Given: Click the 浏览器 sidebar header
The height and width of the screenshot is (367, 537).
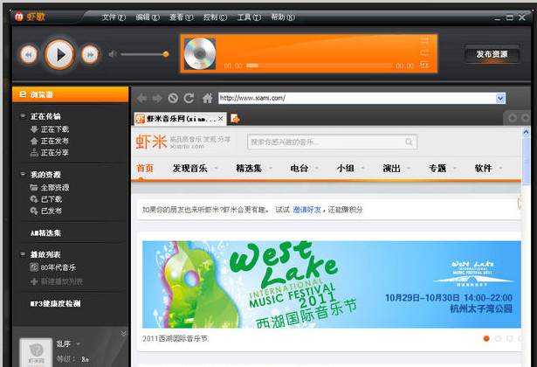Looking at the screenshot, I should [x=70, y=94].
